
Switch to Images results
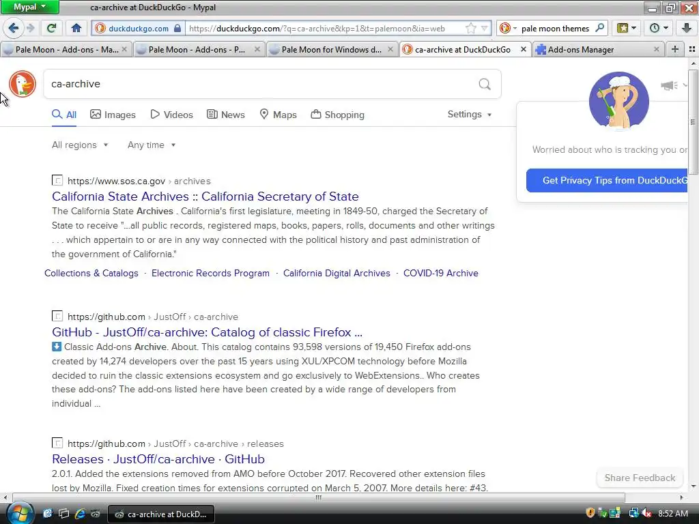[113, 115]
